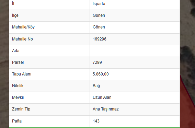Click the Zemin Tip label
Screen dimensions: 195x128
pos(21,109)
